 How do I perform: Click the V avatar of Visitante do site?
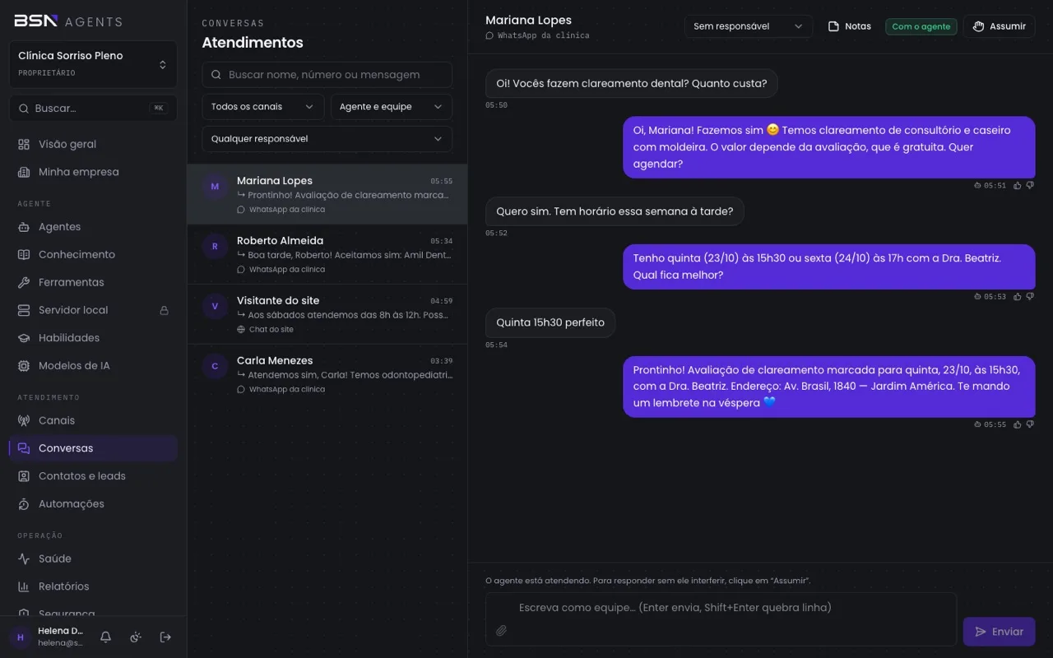pos(215,307)
